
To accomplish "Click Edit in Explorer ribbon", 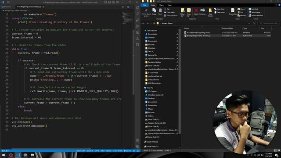I will (x=240, y=12).
